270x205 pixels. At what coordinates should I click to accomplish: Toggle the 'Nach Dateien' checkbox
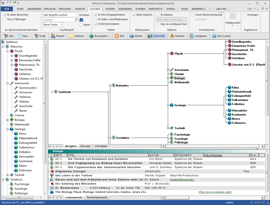[134, 15]
